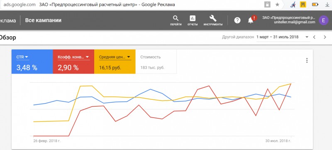This screenshot has height=150, width=332.
Task: Select the Стоимость metric card
Action: (x=156, y=61)
